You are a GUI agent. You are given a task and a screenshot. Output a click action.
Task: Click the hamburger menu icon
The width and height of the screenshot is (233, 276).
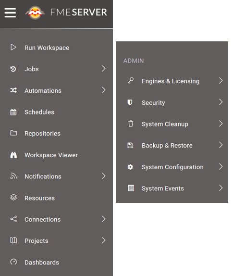pos(10,13)
